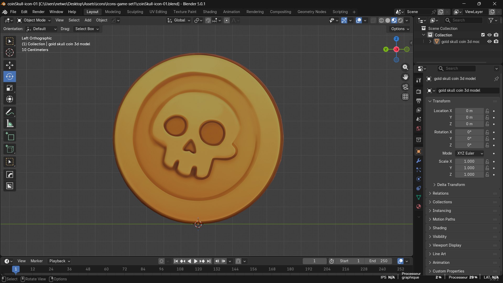
Task: Expand gold skull coin outliner item
Action: [430, 41]
